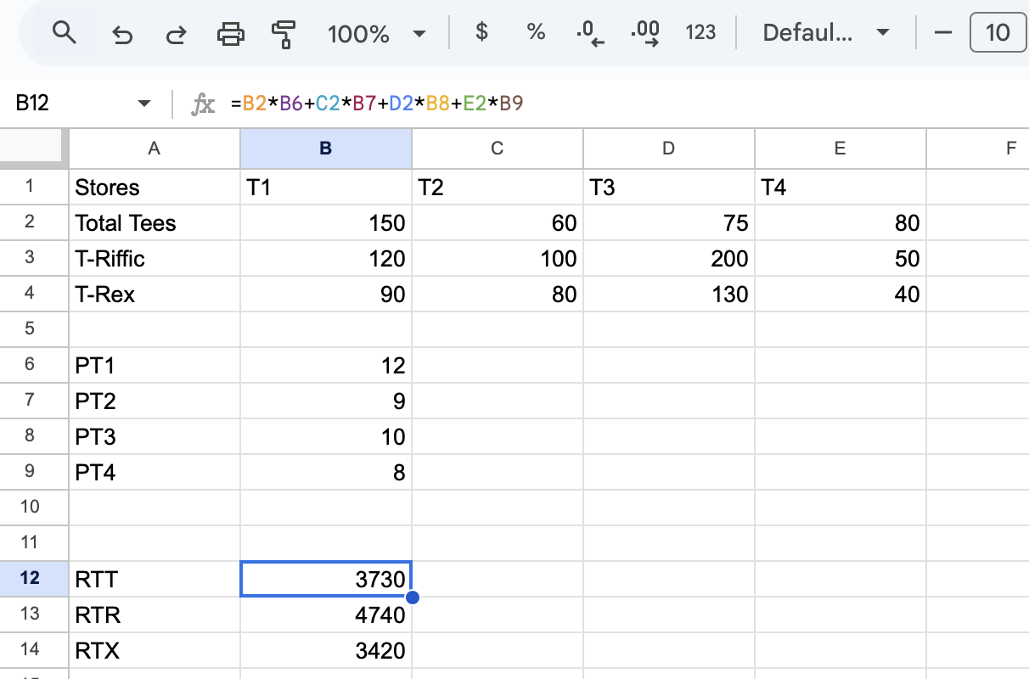This screenshot has height=679, width=1029.
Task: Decrease decimal places of B12
Action: pos(589,32)
